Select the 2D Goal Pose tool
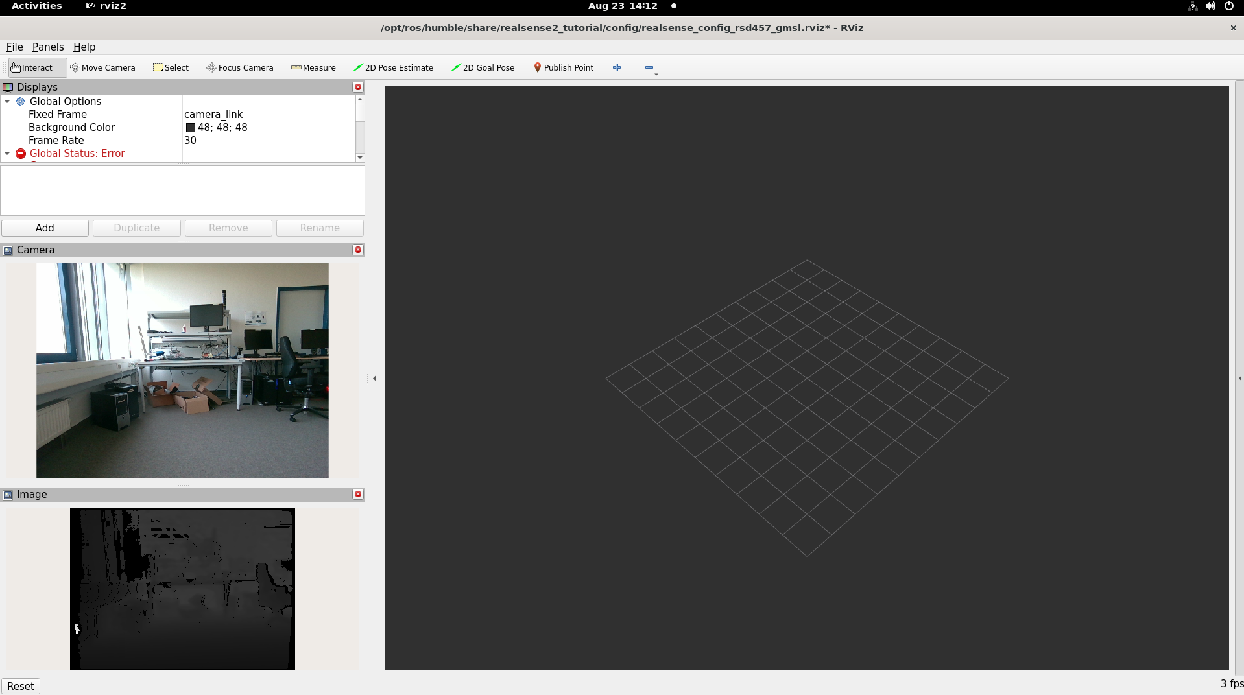The width and height of the screenshot is (1244, 695). pos(483,67)
